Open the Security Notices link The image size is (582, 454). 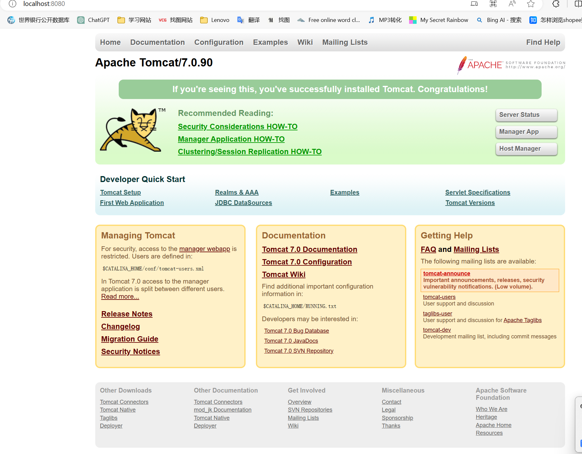pos(131,352)
